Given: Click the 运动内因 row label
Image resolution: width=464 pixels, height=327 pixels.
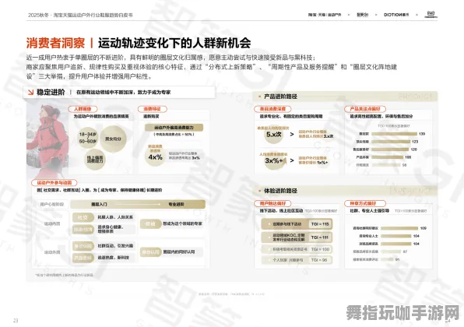Looking at the screenshot, I should pyautogui.click(x=52, y=223).
